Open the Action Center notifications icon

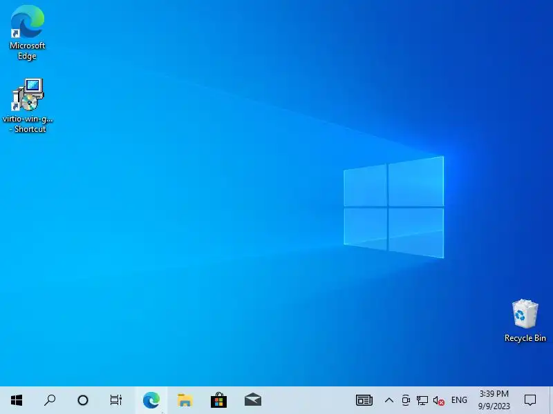point(530,400)
